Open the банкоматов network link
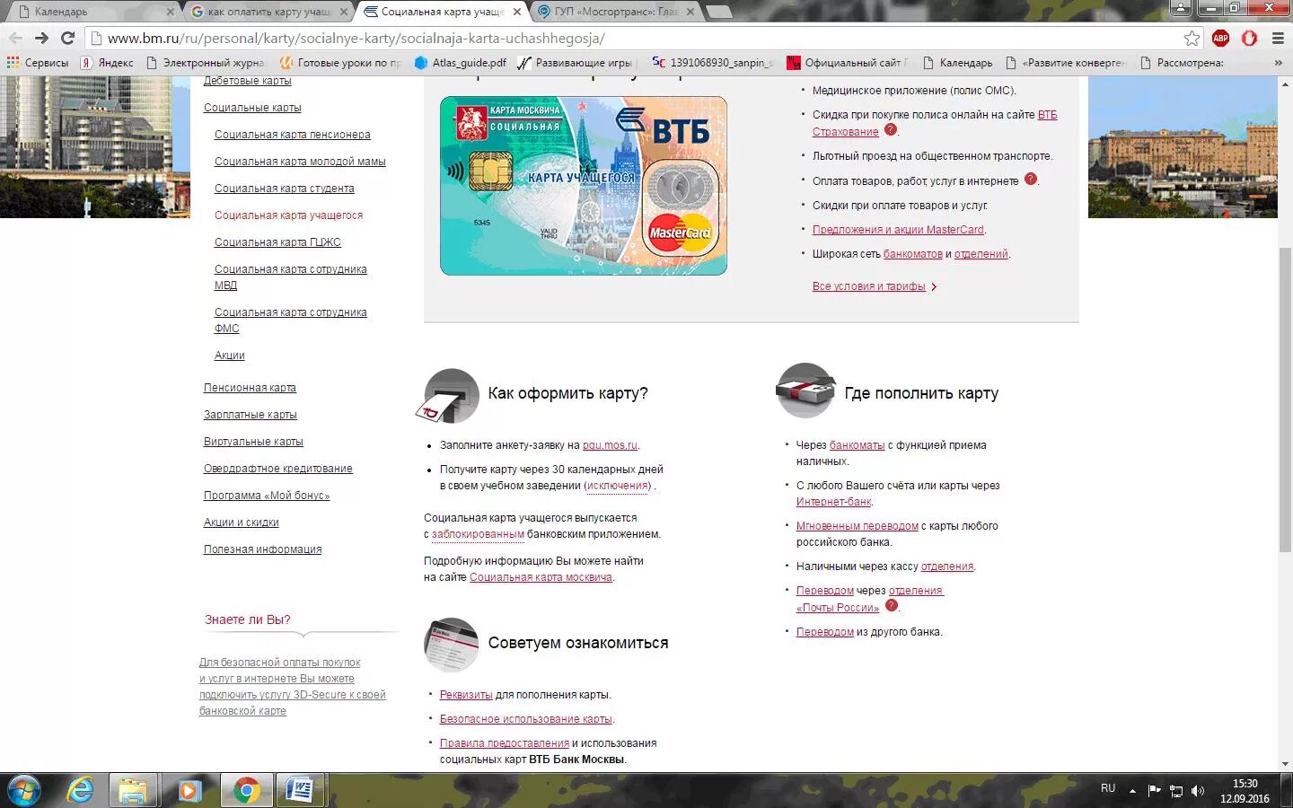 tap(913, 254)
